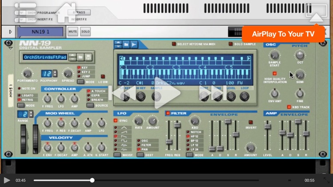
Task: Click the filter RES slider
Action: click(x=177, y=125)
